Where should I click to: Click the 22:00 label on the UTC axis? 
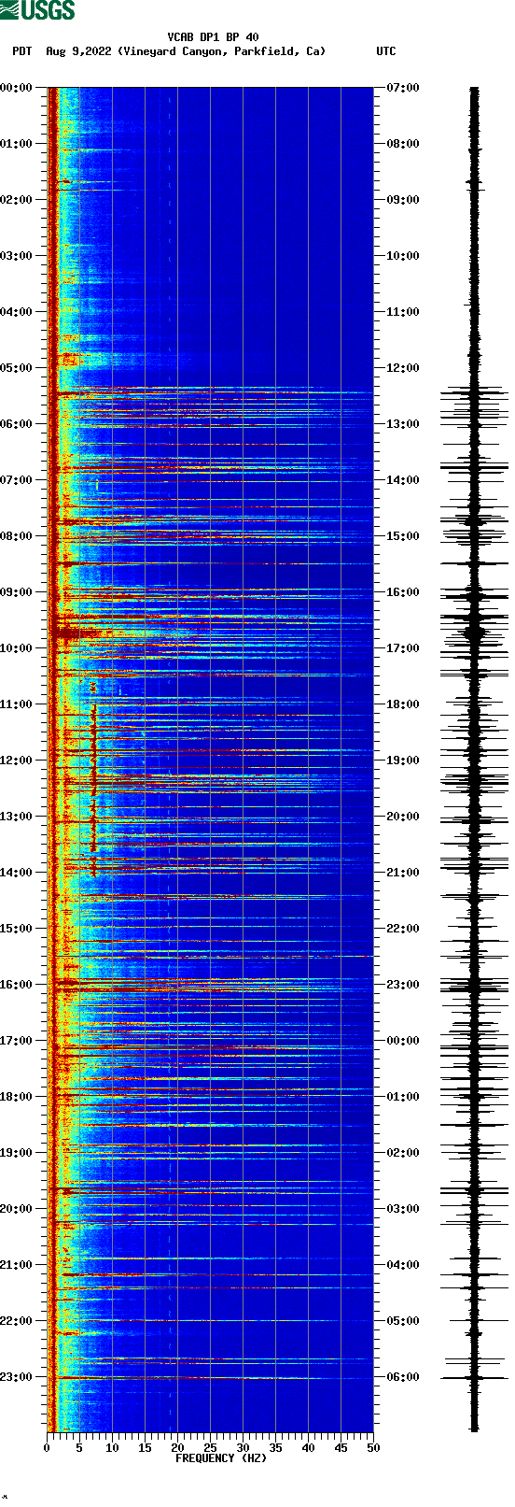pos(403,929)
